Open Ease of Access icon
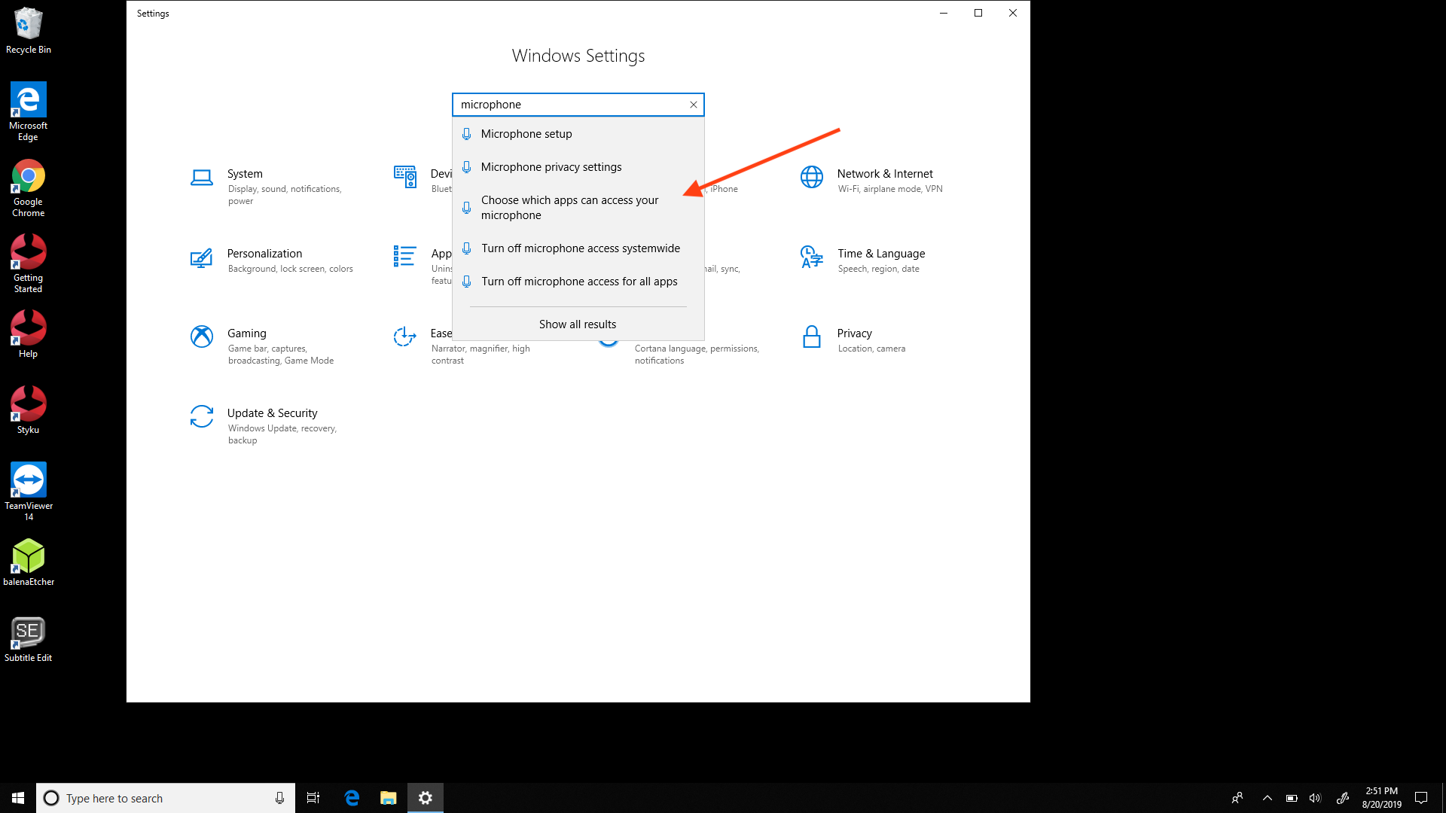 click(x=404, y=336)
